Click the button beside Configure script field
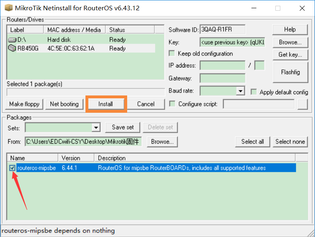This screenshot has height=237, width=315. point(303,104)
